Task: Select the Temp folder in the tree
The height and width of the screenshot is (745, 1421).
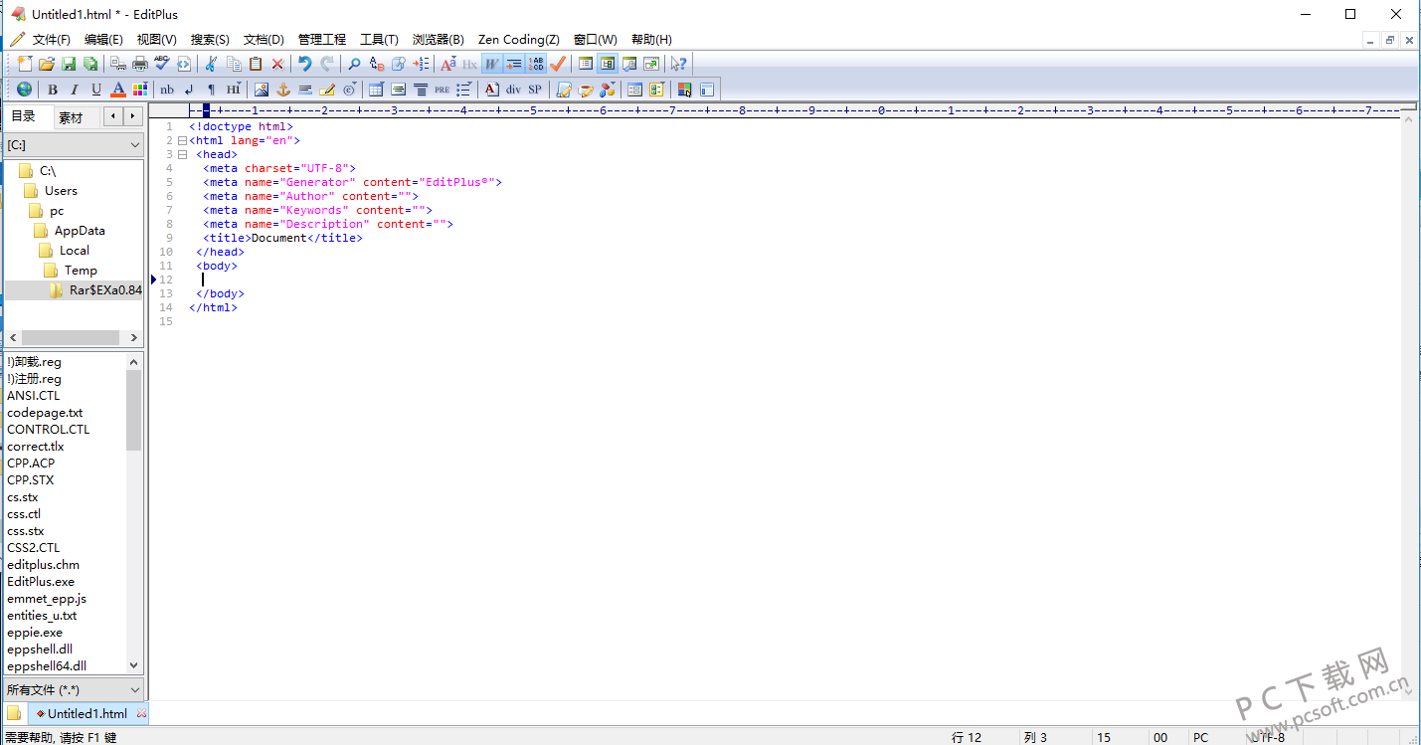Action: pyautogui.click(x=81, y=271)
